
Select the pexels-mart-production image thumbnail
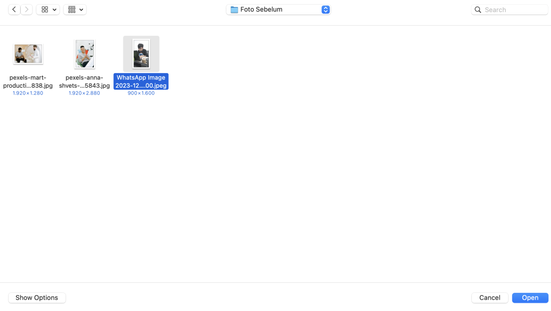click(28, 54)
